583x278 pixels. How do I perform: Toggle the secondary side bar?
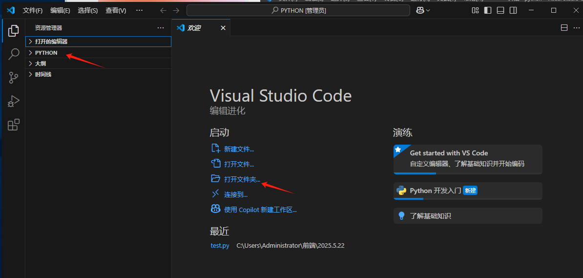(514, 10)
